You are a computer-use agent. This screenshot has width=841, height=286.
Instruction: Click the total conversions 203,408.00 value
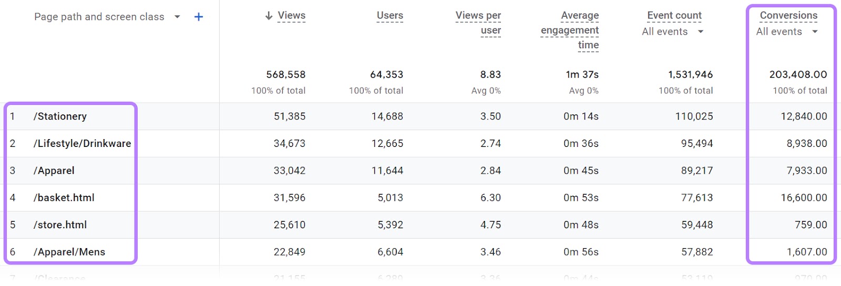tap(798, 75)
